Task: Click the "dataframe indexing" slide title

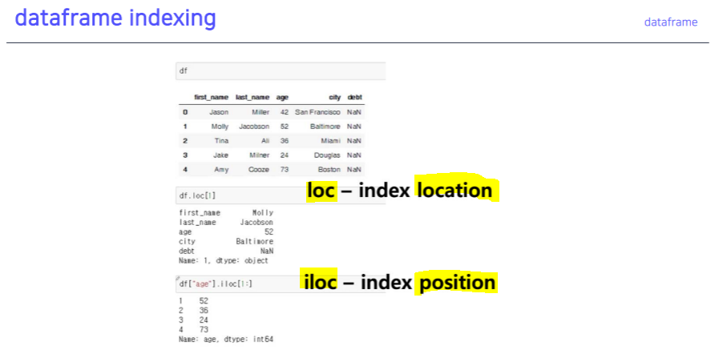Action: [x=115, y=18]
